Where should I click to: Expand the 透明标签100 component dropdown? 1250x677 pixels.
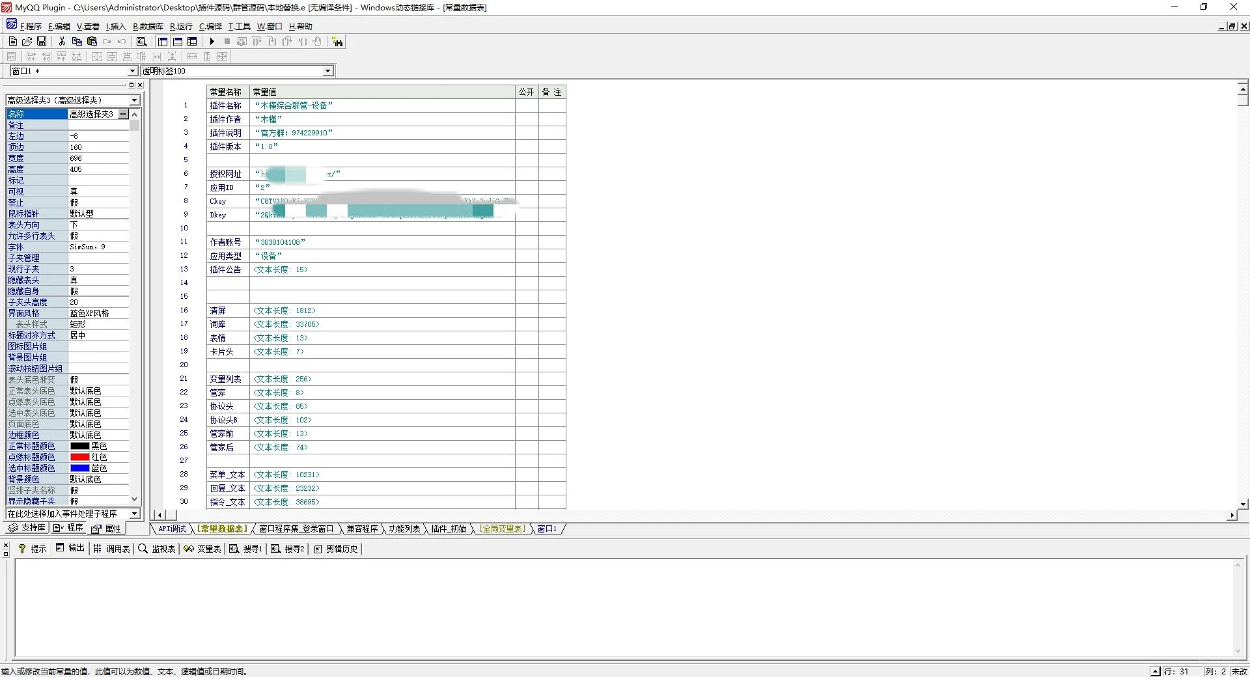[x=327, y=71]
